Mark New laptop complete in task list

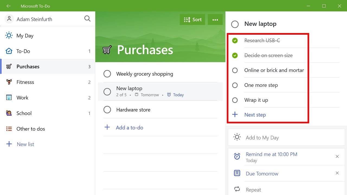click(x=107, y=92)
